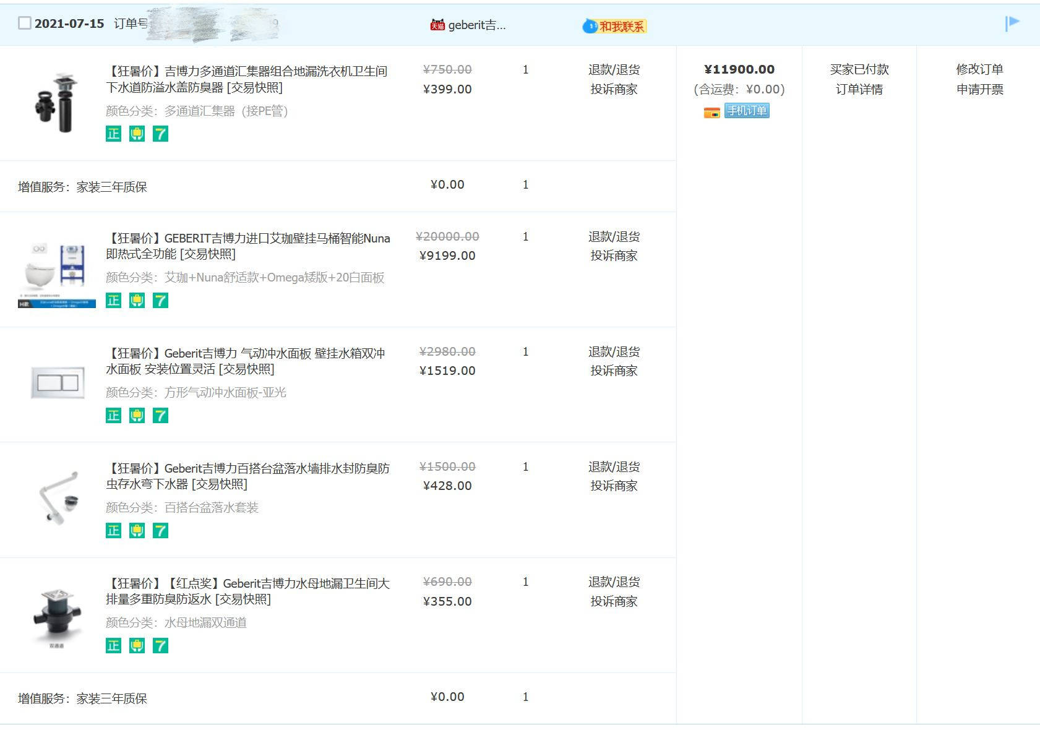This screenshot has width=1040, height=730.
Task: Open the 吉博力多通道汇集器 product title link
Action: 247,79
